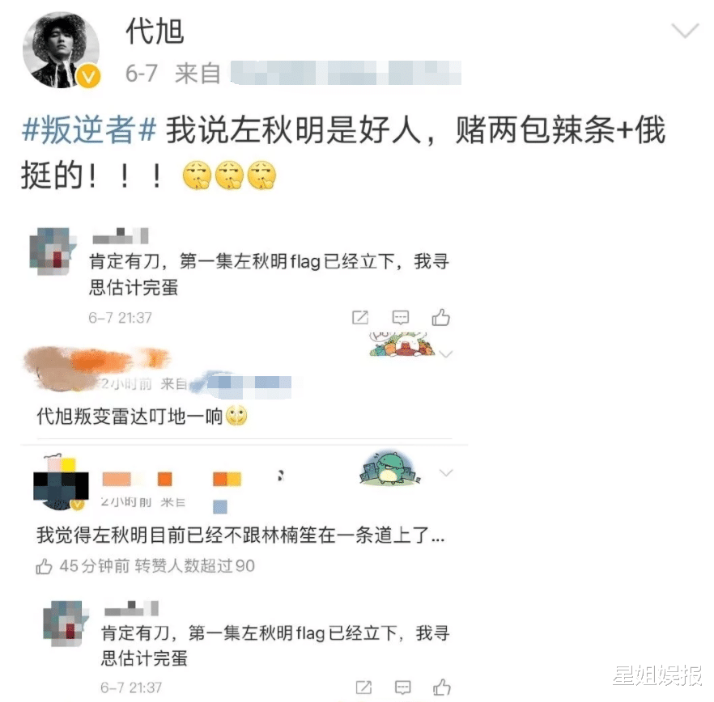Share the bottom 肯定有刀 comment
714x702 pixels.
(363, 687)
